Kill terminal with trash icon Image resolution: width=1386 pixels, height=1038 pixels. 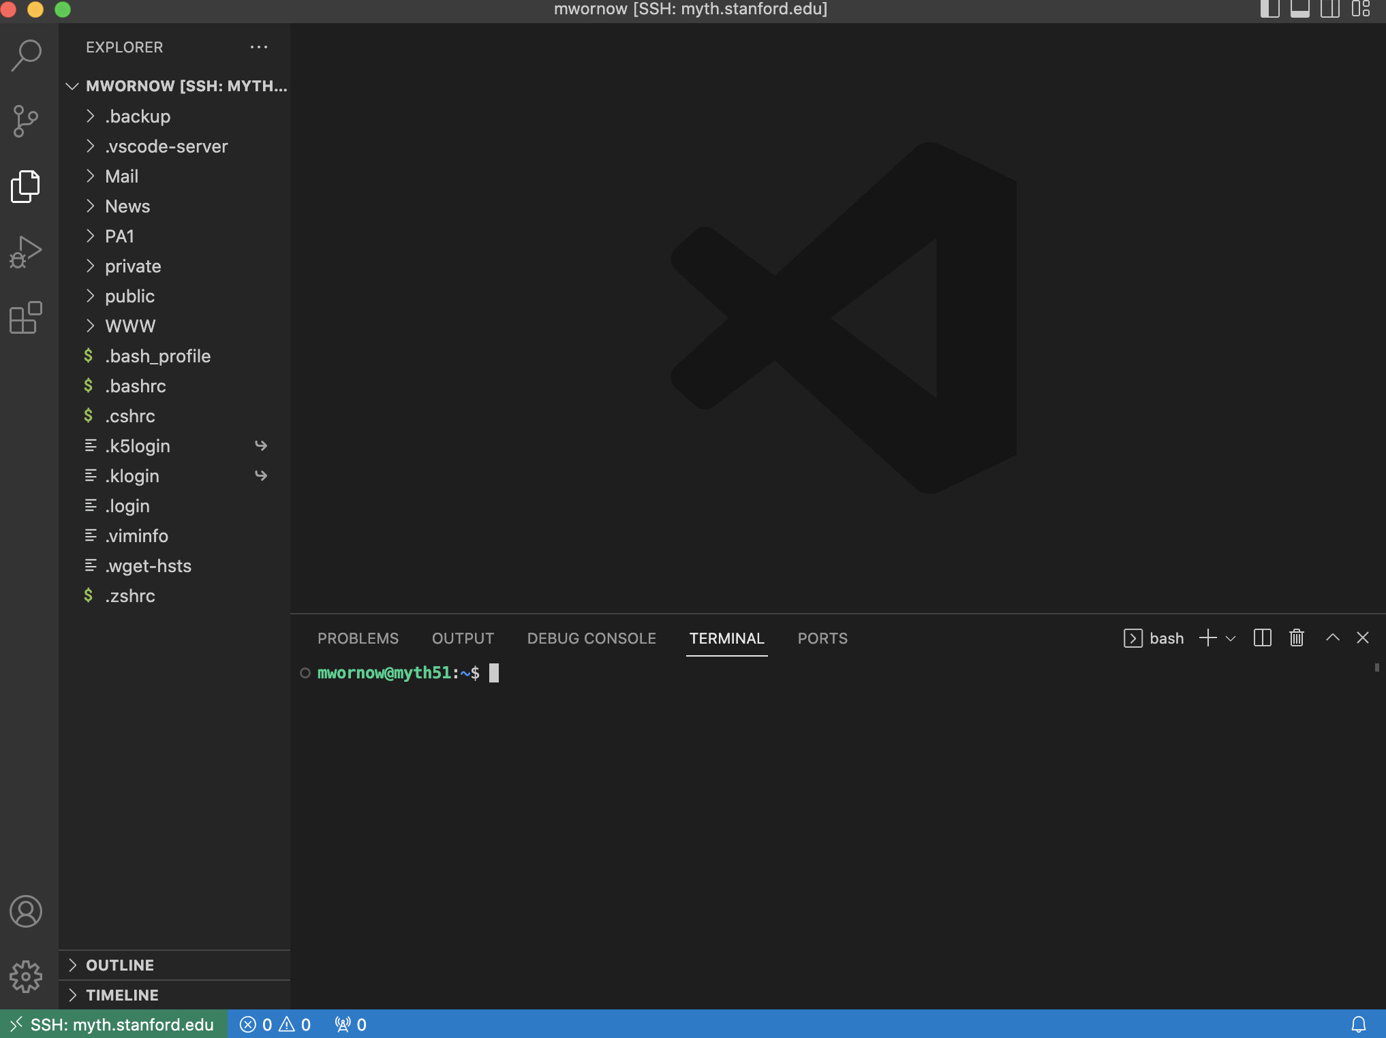point(1297,638)
